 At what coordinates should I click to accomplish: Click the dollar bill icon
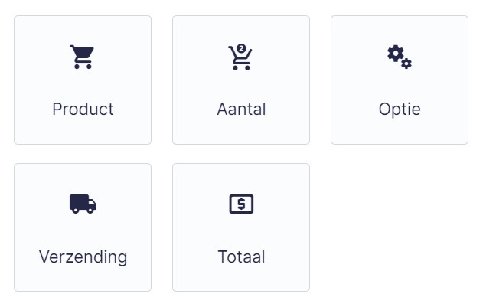[x=241, y=204]
